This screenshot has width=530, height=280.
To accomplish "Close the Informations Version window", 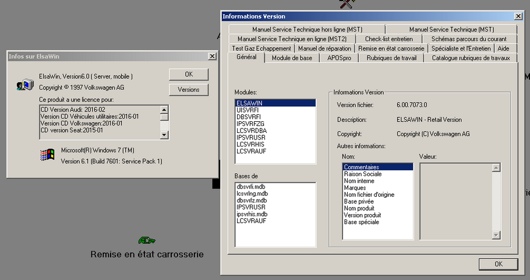I will [x=518, y=16].
